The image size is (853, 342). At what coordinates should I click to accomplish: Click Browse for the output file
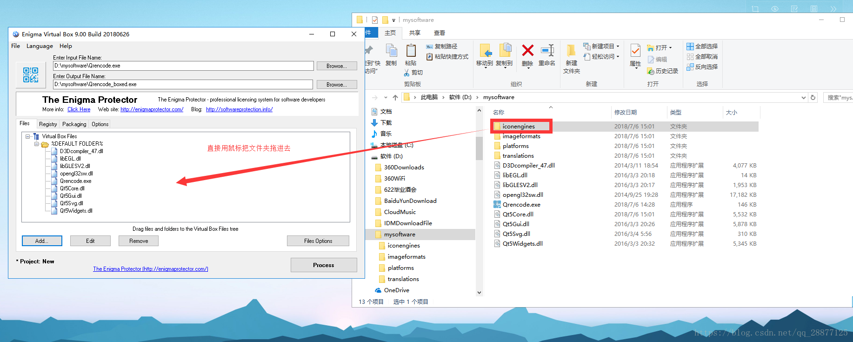[x=337, y=85]
